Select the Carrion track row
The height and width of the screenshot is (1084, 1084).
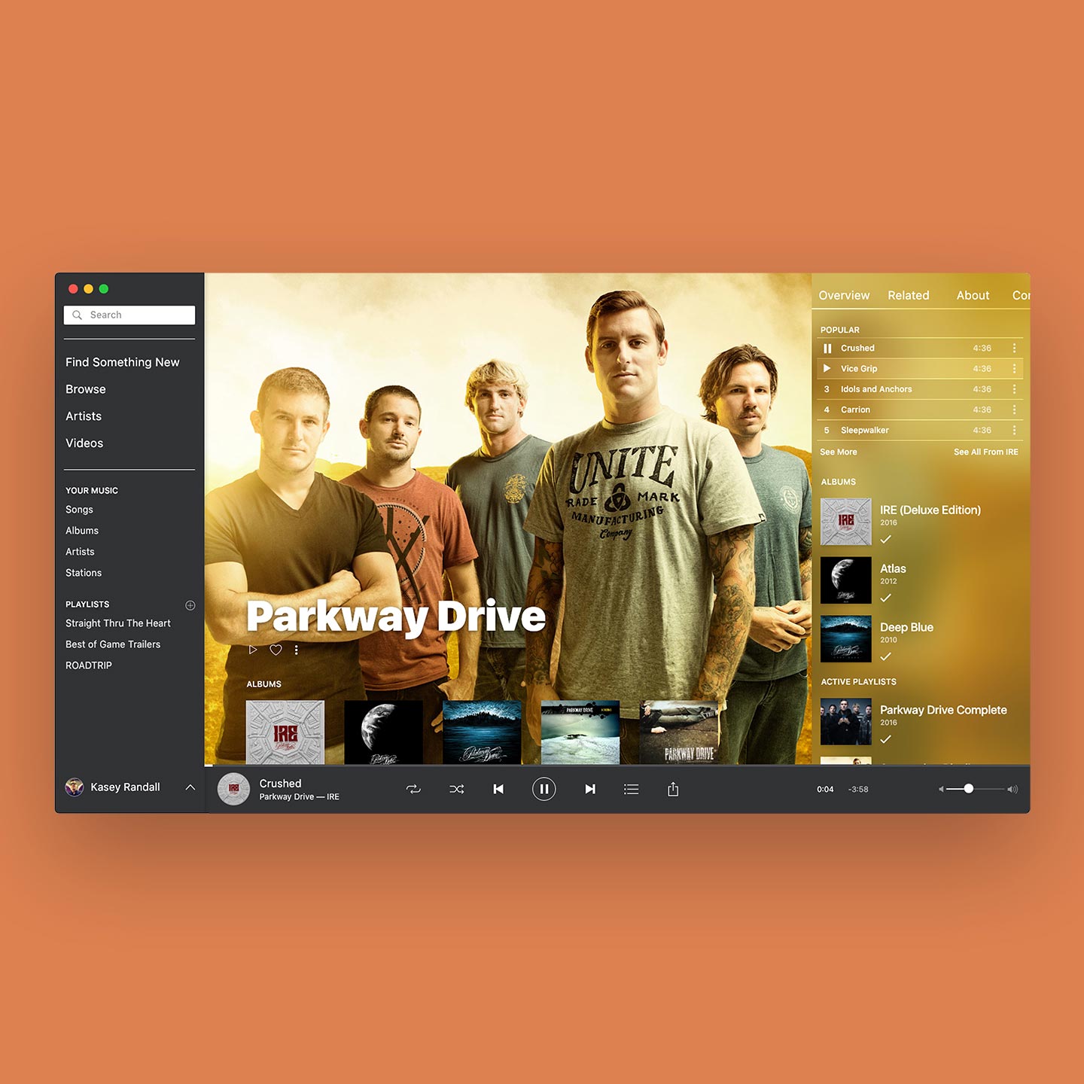point(920,410)
